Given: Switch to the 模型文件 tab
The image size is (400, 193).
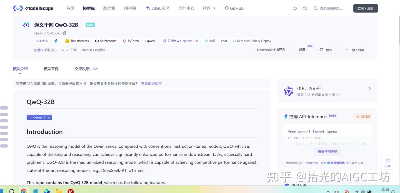Looking at the screenshot, I should coord(51,69).
